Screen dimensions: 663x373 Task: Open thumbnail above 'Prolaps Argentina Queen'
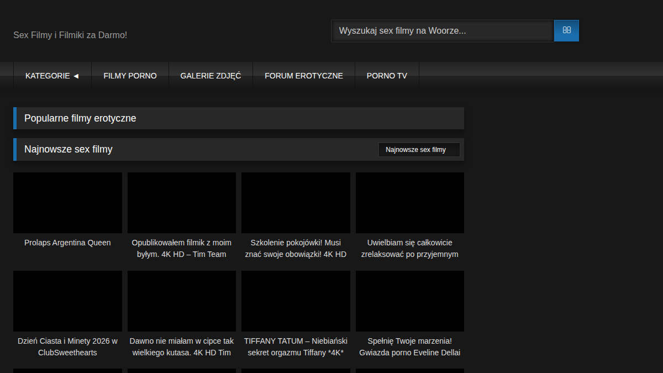[67, 203]
